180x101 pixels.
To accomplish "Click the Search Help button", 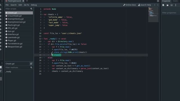I will click(x=145, y=5).
